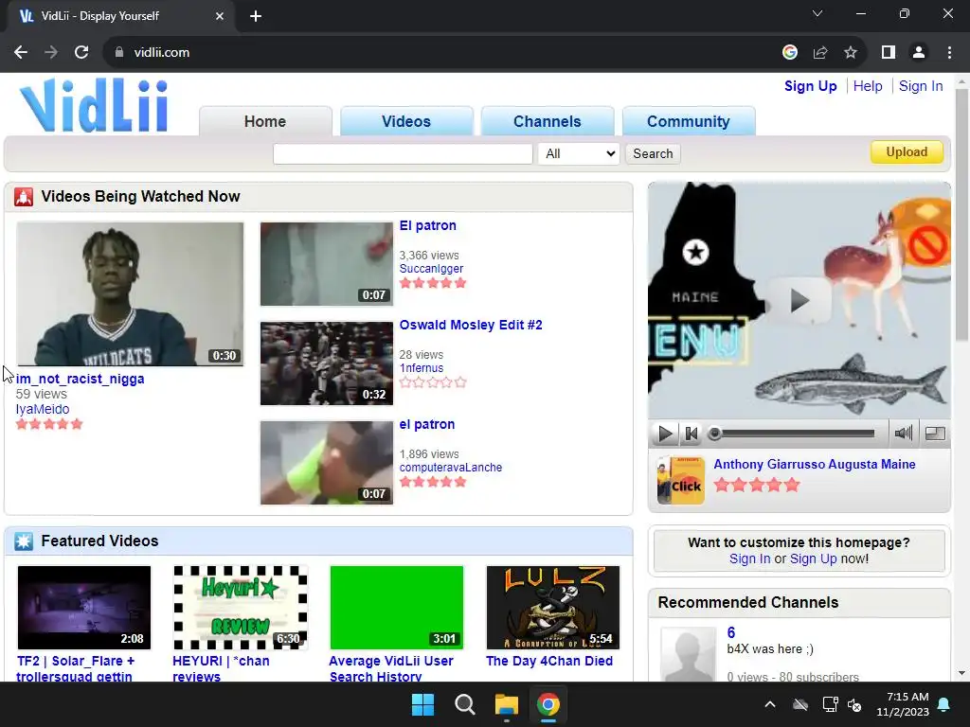Reload the page with the refresh icon
The width and height of the screenshot is (970, 727).
click(x=81, y=53)
